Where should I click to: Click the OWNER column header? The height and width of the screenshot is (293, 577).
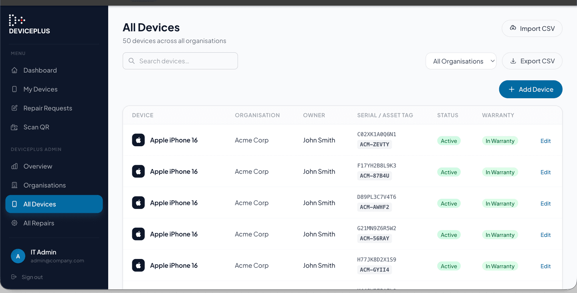pos(314,115)
